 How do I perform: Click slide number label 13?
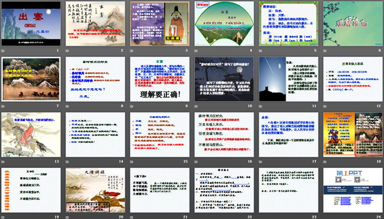pos(57,161)
